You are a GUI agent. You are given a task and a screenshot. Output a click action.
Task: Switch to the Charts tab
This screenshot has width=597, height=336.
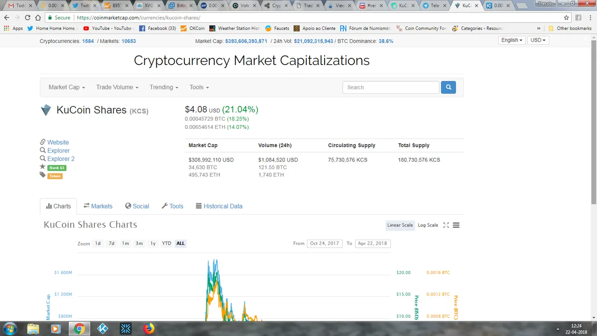58,206
